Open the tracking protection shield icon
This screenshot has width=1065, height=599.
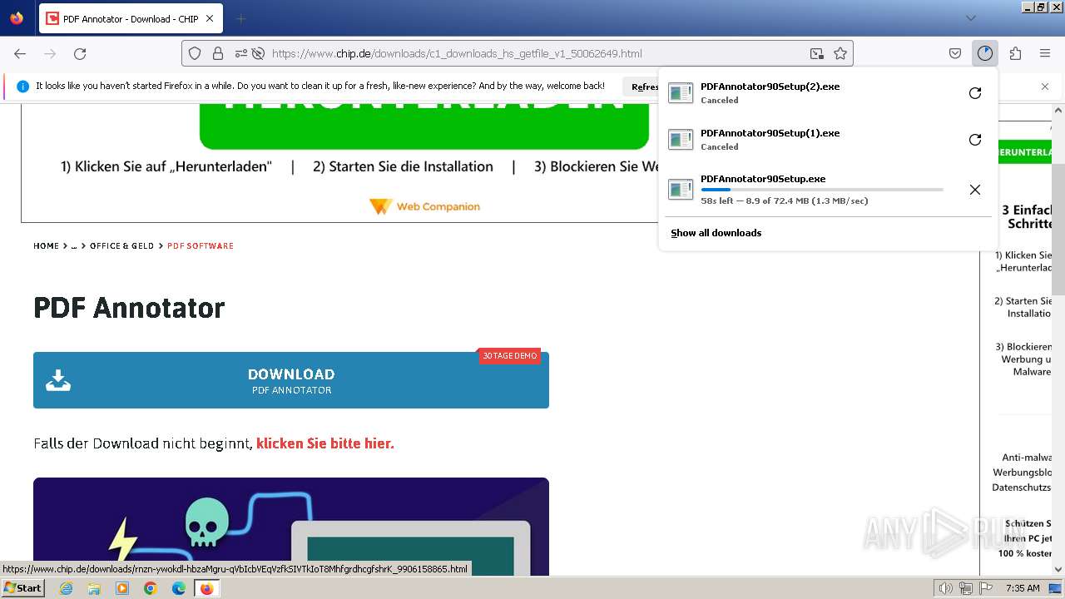tap(195, 53)
